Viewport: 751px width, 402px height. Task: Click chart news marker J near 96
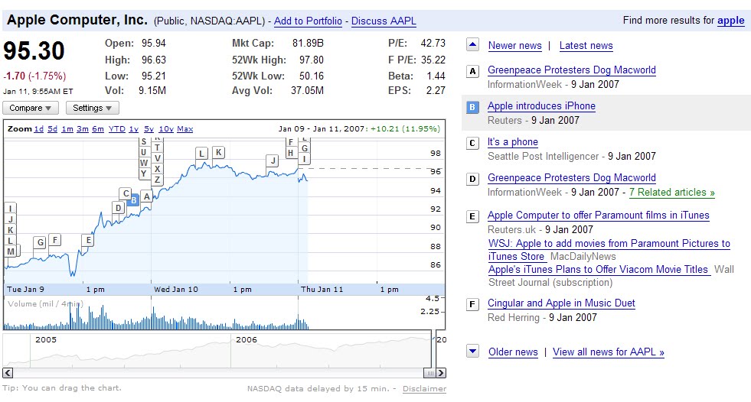[x=273, y=160]
